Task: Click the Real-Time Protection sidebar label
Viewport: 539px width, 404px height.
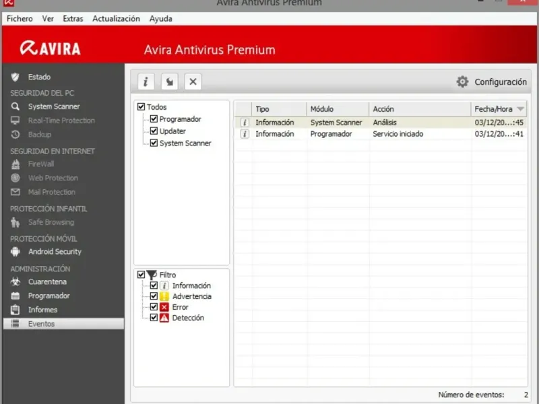Action: 61,121
